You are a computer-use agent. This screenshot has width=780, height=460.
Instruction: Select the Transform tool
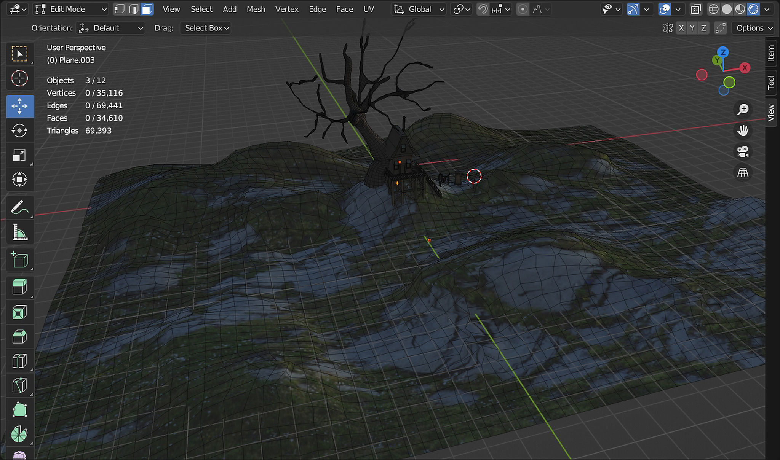19,180
